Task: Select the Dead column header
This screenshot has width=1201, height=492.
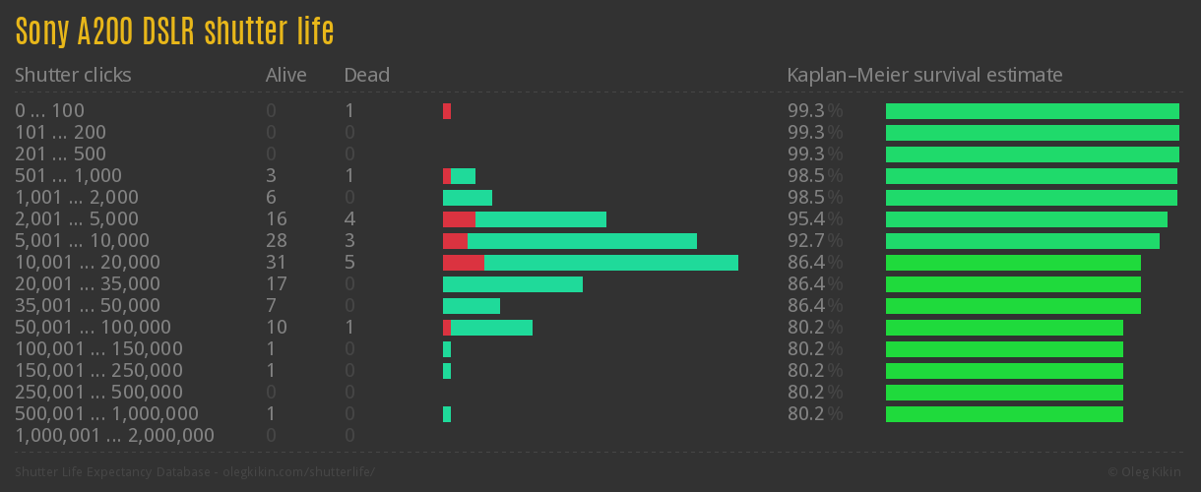Action: pos(366,75)
